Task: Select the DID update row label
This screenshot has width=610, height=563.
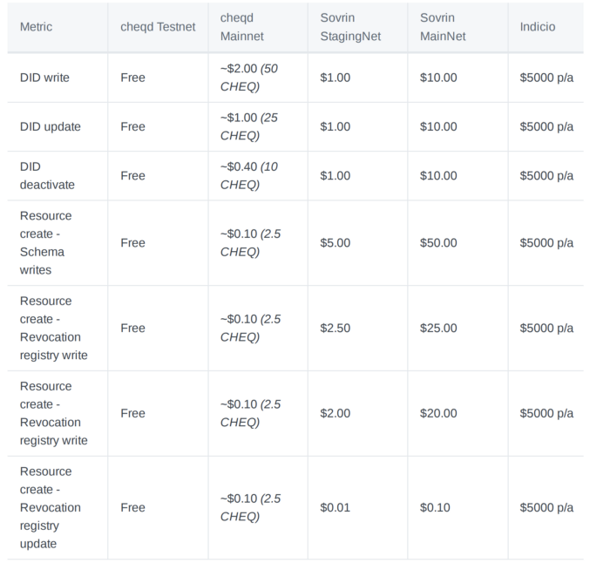Action: coord(50,126)
